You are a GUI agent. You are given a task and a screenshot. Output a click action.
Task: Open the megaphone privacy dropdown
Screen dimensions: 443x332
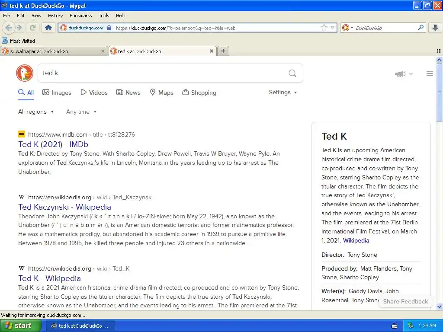[x=404, y=73]
